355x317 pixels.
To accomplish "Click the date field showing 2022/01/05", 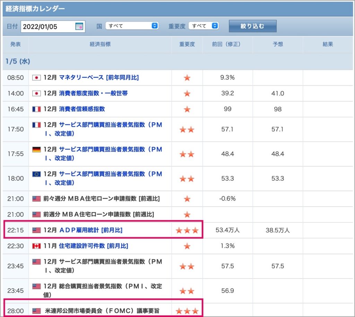I will (53, 26).
